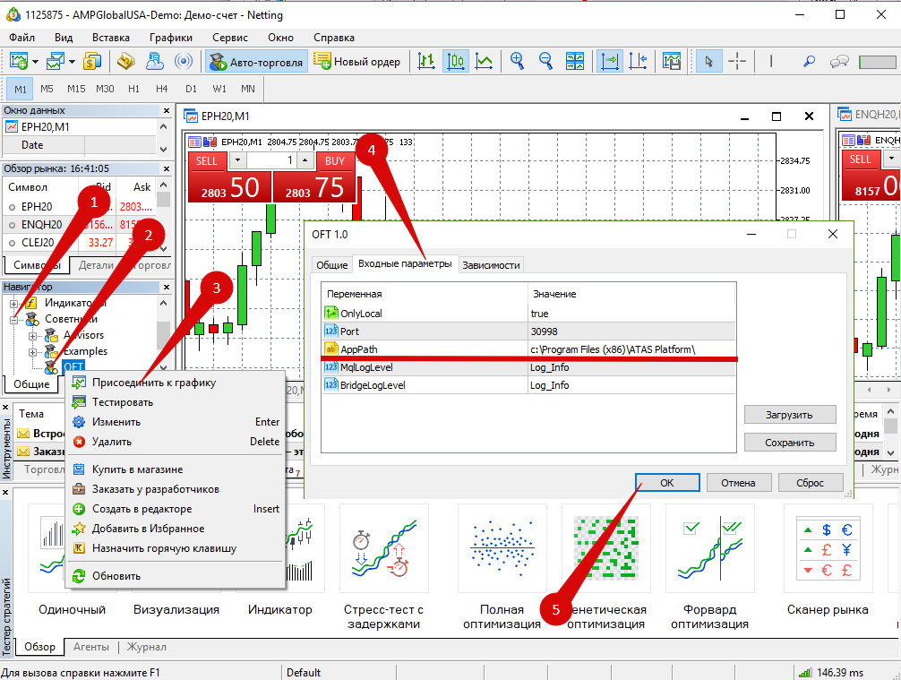Click the new chart toolbar icon

click(19, 61)
